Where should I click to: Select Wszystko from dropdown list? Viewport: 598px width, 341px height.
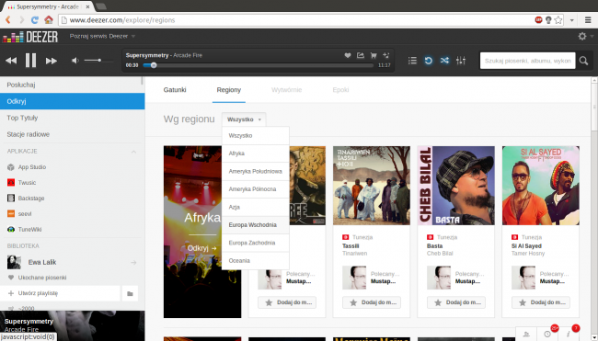click(256, 136)
